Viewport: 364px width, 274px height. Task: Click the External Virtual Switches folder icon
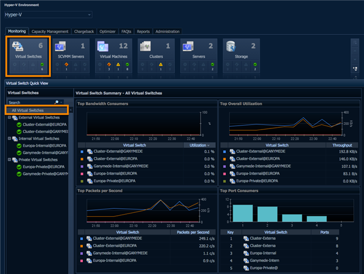(x=15, y=118)
